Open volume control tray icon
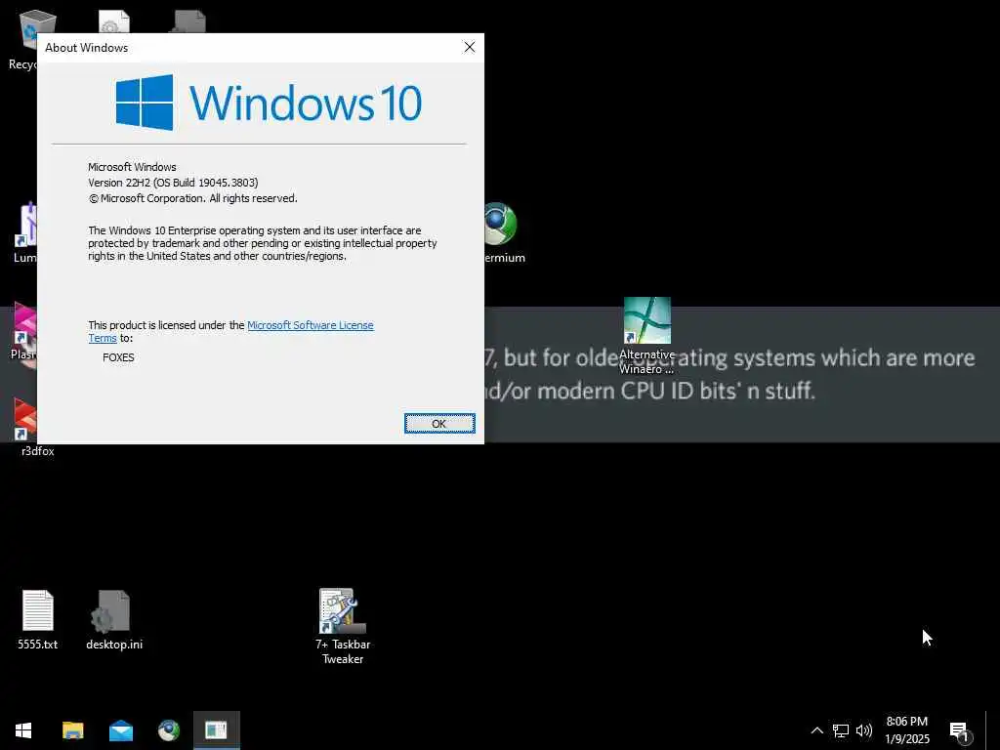Image resolution: width=1000 pixels, height=750 pixels. click(864, 730)
